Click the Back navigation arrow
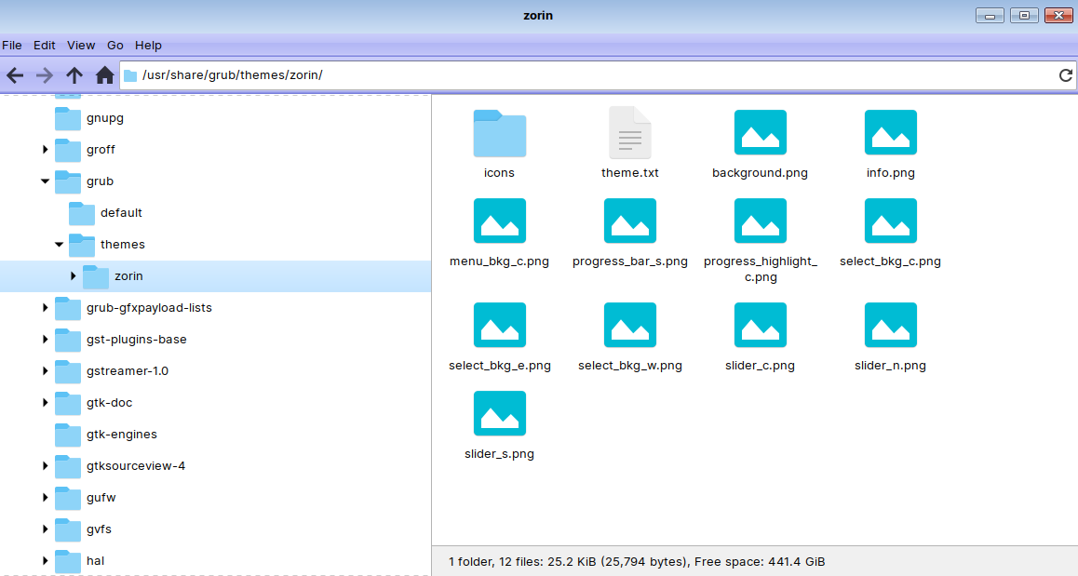 tap(15, 75)
